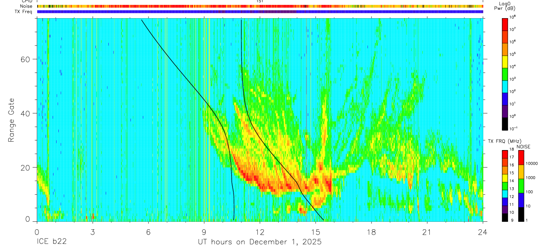Image resolution: width=543 pixels, height=251 pixels.
Task: Click the '100' label on the NOISE scale
Action: 530,192
